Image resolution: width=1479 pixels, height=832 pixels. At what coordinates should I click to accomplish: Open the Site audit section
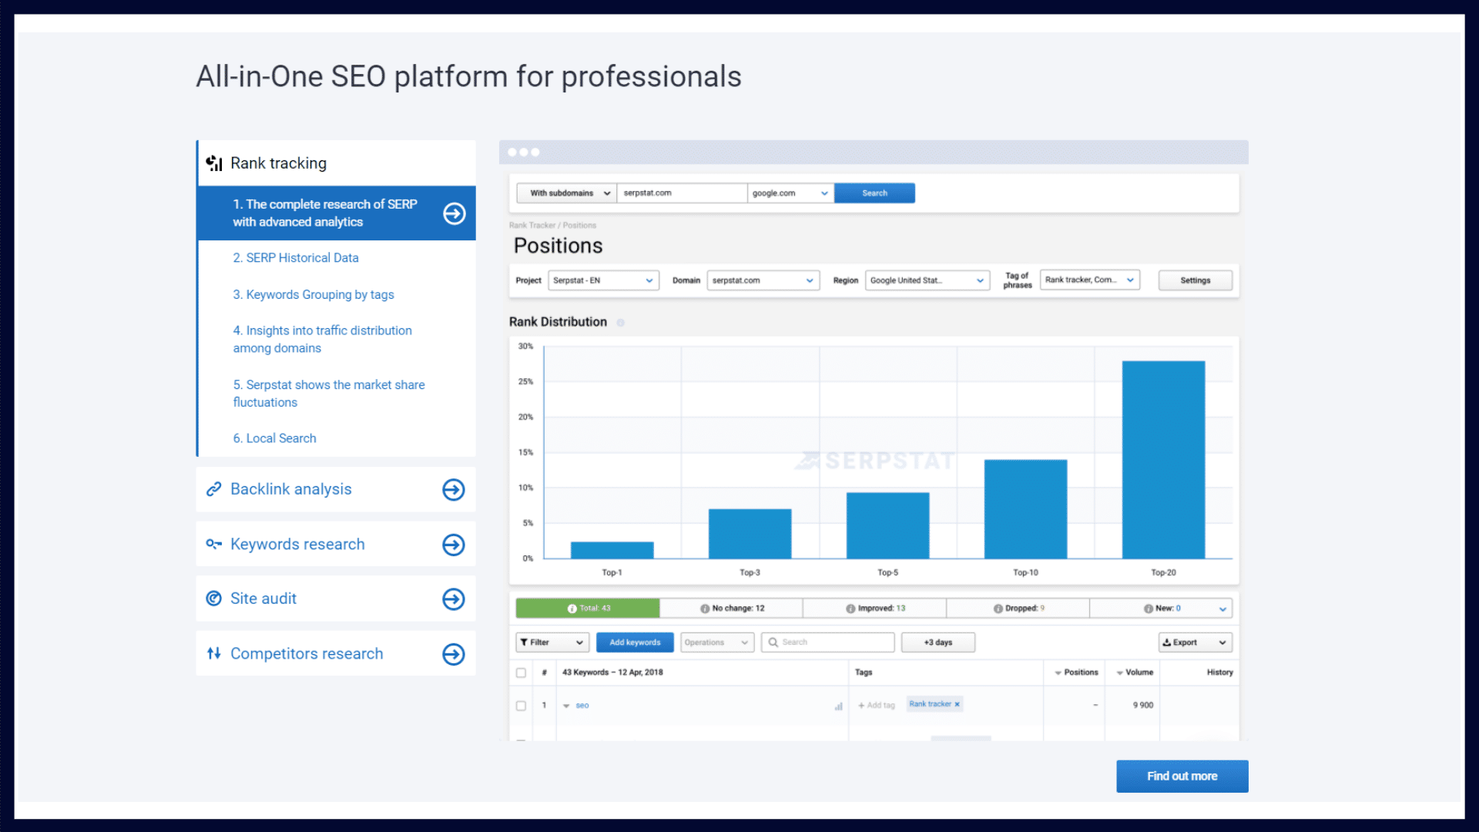336,599
